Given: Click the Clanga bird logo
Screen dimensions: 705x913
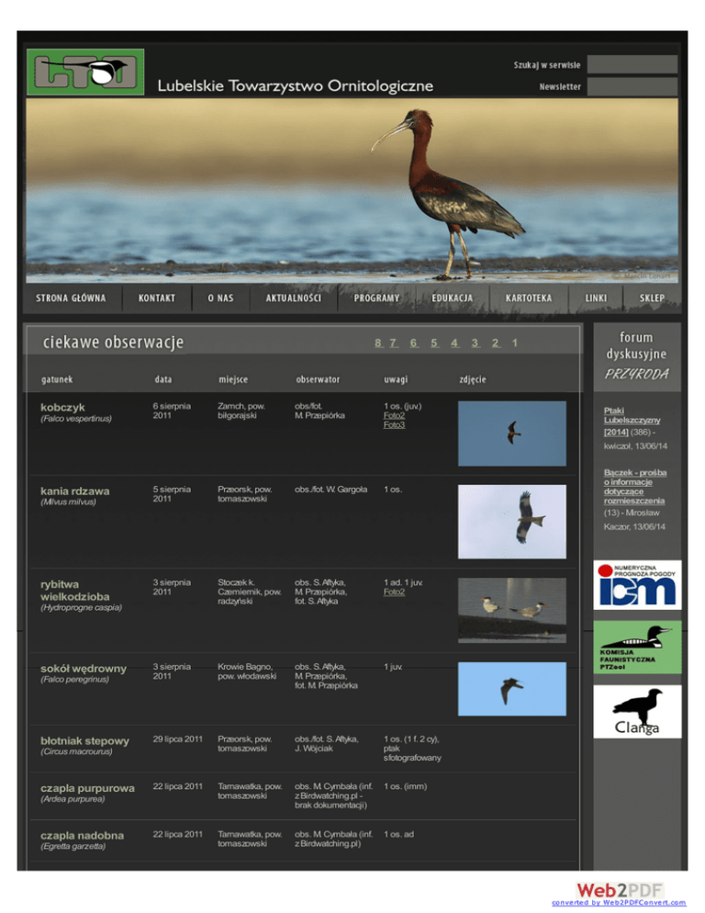Looking at the screenshot, I should (636, 712).
